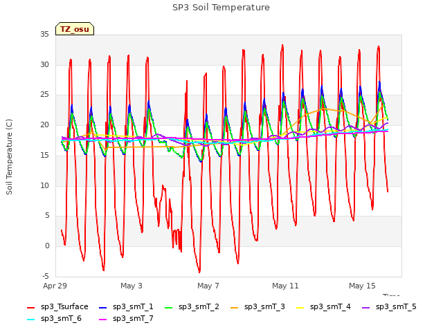This screenshot has width=443, height=332.
Task: Click the -5 y-axis tick label
Action: tap(46, 276)
